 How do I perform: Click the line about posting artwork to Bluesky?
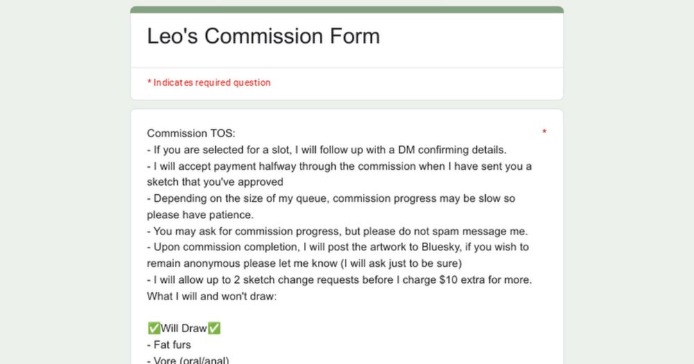[338, 247]
